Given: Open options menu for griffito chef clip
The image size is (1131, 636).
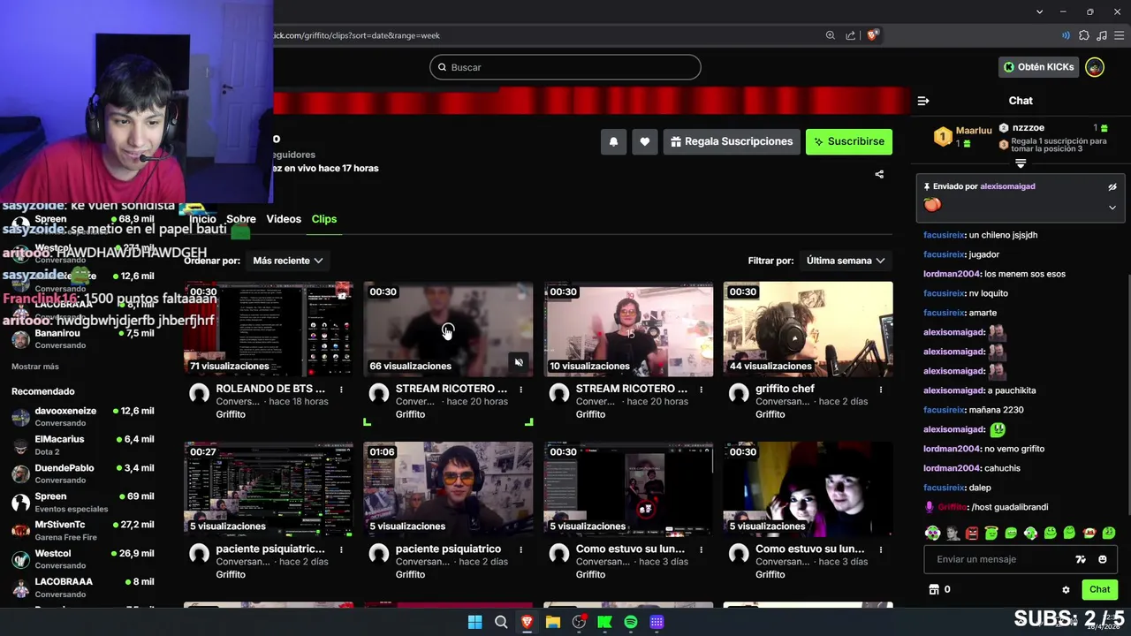Looking at the screenshot, I should tap(881, 390).
